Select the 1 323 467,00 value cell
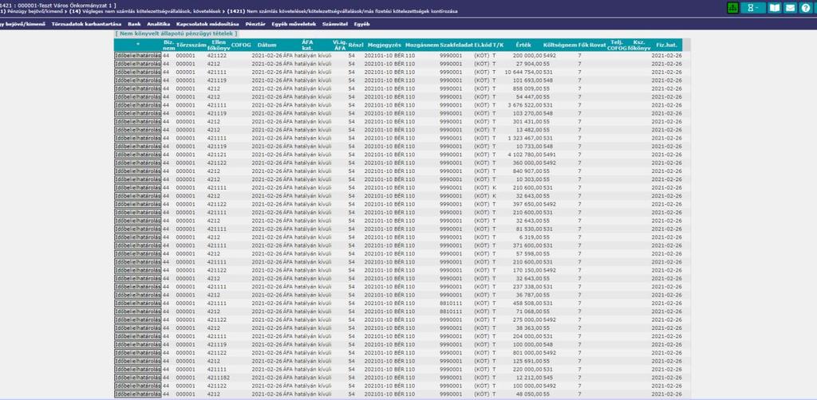The height and width of the screenshot is (400, 817). pos(525,138)
